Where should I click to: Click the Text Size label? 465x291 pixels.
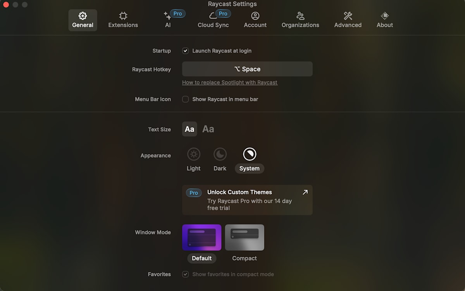159,130
